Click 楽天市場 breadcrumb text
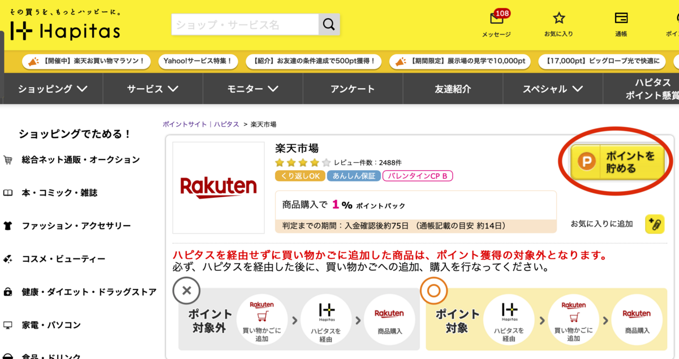The width and height of the screenshot is (679, 359). coord(263,124)
